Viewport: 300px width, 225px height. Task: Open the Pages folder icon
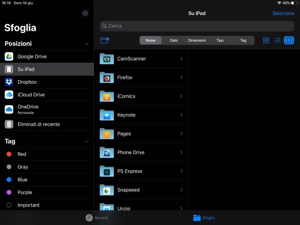107,134
